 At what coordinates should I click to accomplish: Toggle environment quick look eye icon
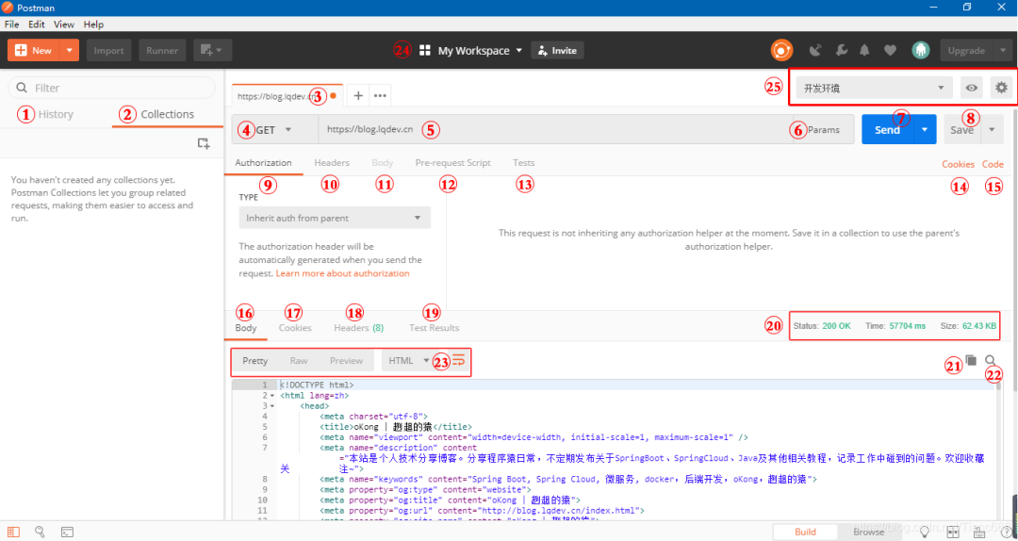tap(972, 88)
